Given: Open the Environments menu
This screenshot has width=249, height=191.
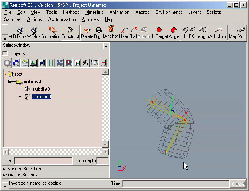Looking at the screenshot, I should pos(169,12).
